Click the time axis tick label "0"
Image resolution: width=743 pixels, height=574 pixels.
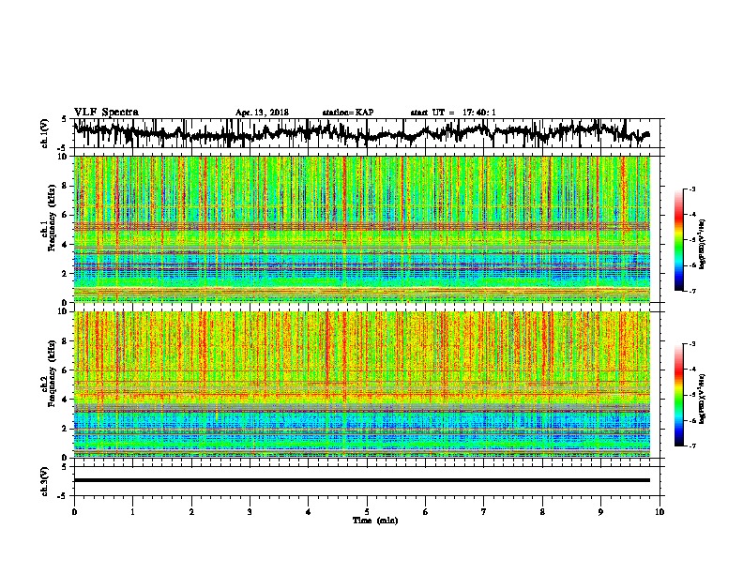[x=74, y=512]
